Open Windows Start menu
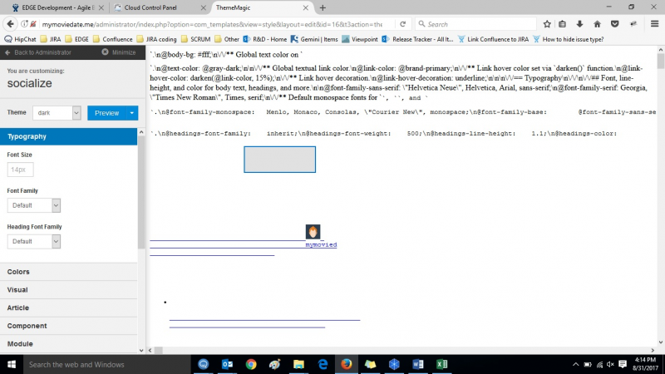The width and height of the screenshot is (665, 374). point(12,364)
